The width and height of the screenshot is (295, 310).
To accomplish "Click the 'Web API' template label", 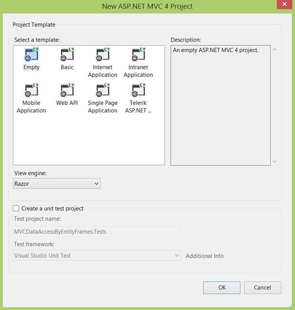I will pos(67,103).
